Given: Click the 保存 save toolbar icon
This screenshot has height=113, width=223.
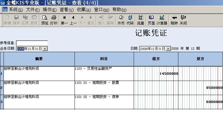Looking at the screenshot, I should pos(16,20).
